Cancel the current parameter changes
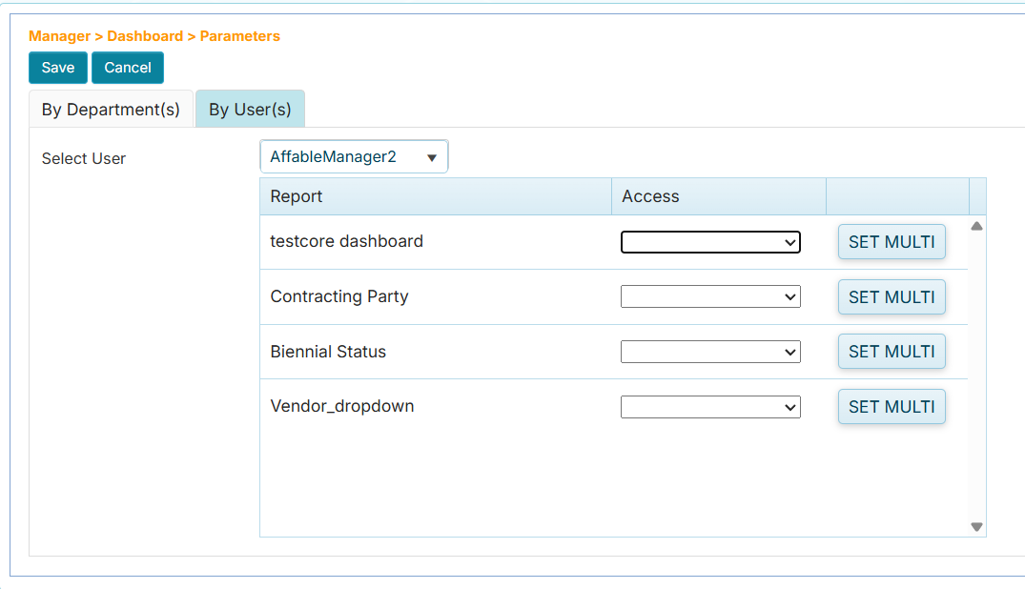This screenshot has width=1025, height=589. click(127, 67)
